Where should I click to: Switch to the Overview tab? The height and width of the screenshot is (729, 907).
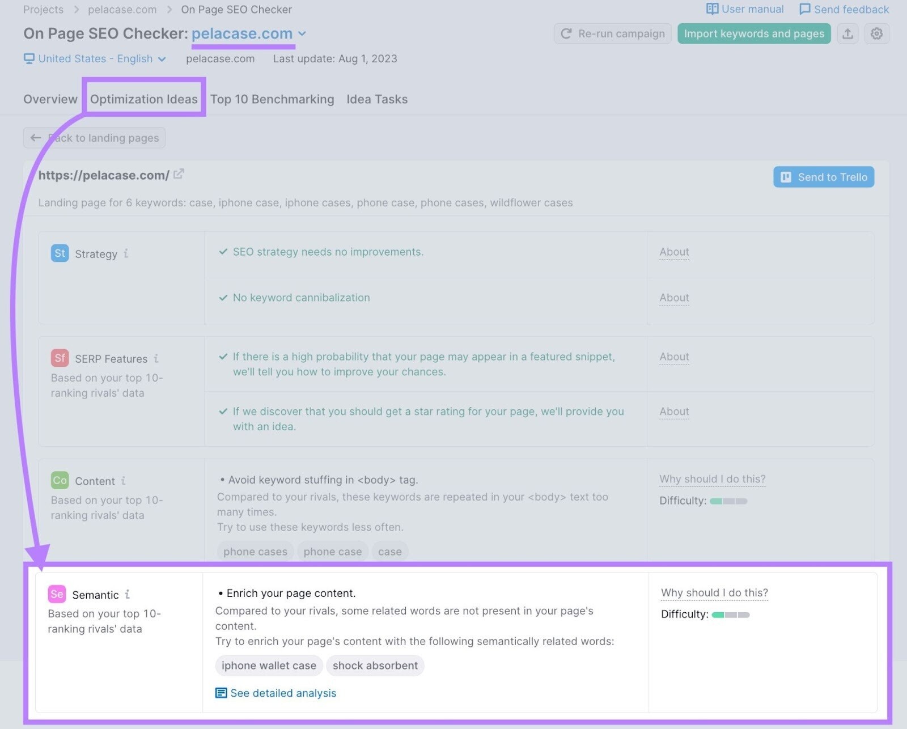50,99
